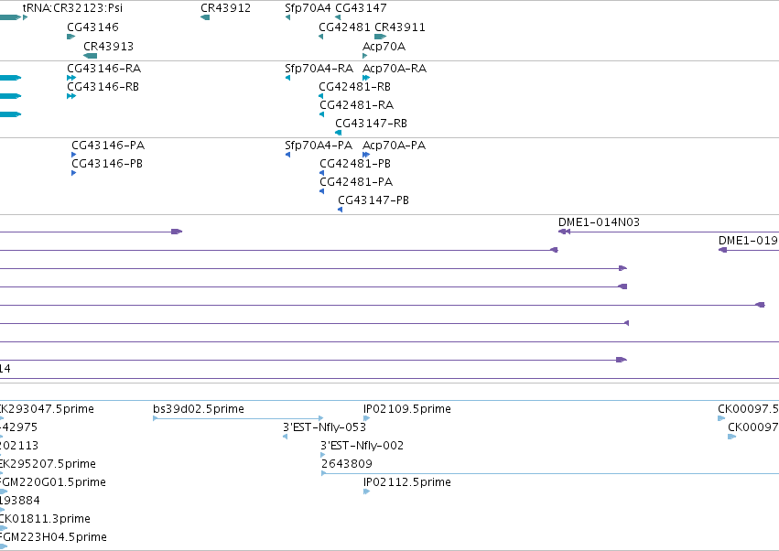Select the CG43147-PB protein label
Screen dimensions: 779x551
[373, 200]
